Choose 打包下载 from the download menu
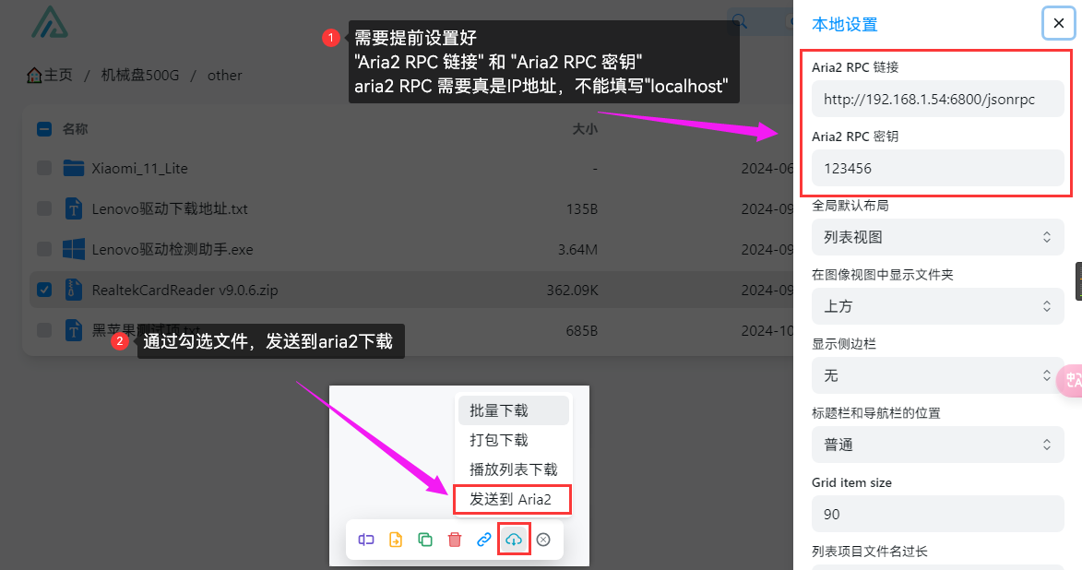1082x570 pixels. point(514,440)
